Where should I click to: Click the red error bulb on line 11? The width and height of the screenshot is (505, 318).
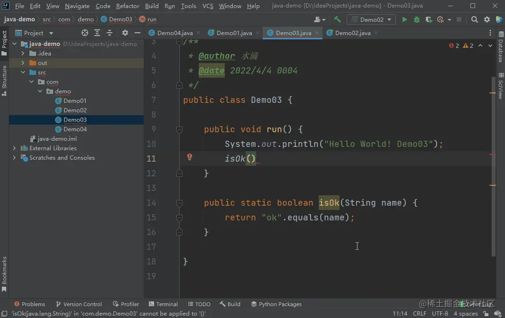[190, 157]
